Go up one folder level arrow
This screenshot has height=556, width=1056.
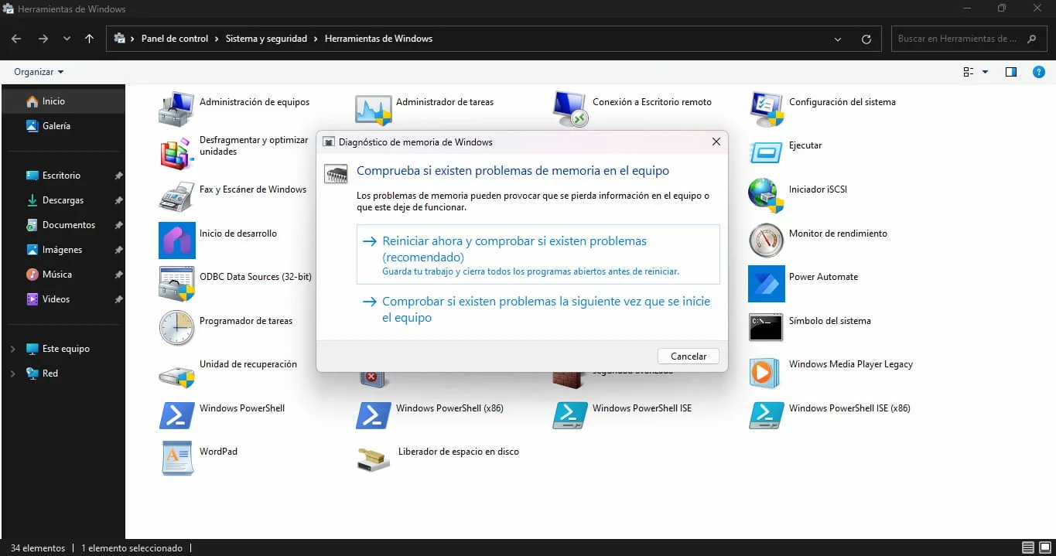click(x=89, y=39)
